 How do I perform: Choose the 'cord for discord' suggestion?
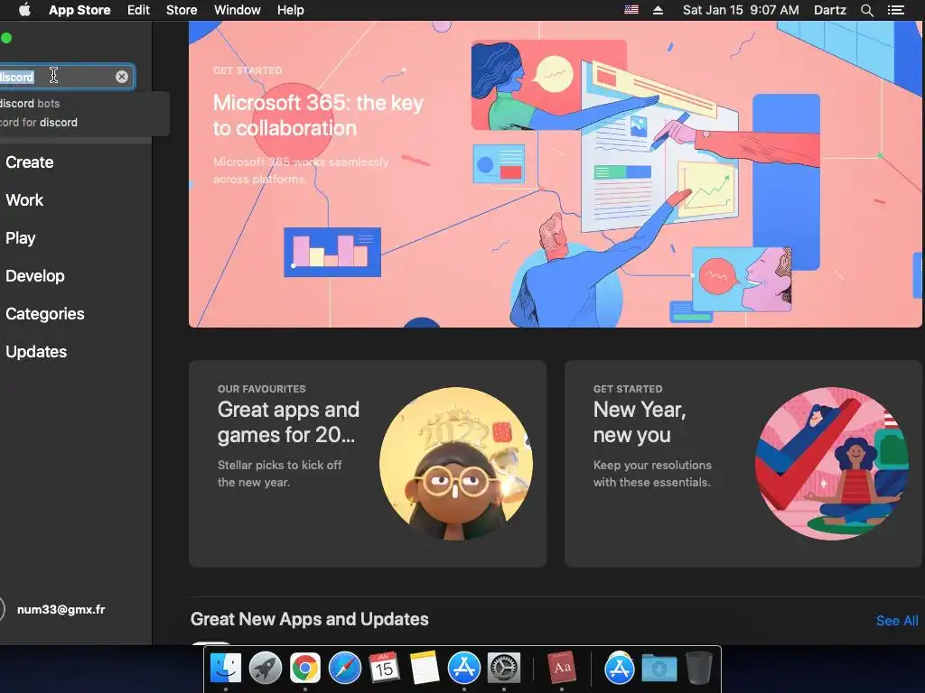(x=38, y=122)
